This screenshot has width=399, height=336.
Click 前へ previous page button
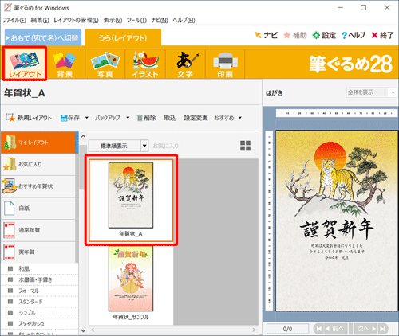click(x=335, y=329)
